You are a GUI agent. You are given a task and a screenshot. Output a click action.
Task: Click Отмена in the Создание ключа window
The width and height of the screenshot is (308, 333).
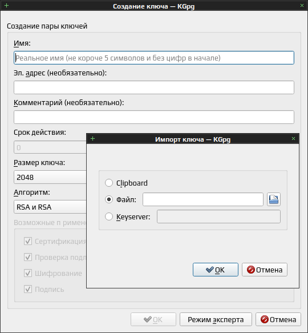[x=278, y=319]
